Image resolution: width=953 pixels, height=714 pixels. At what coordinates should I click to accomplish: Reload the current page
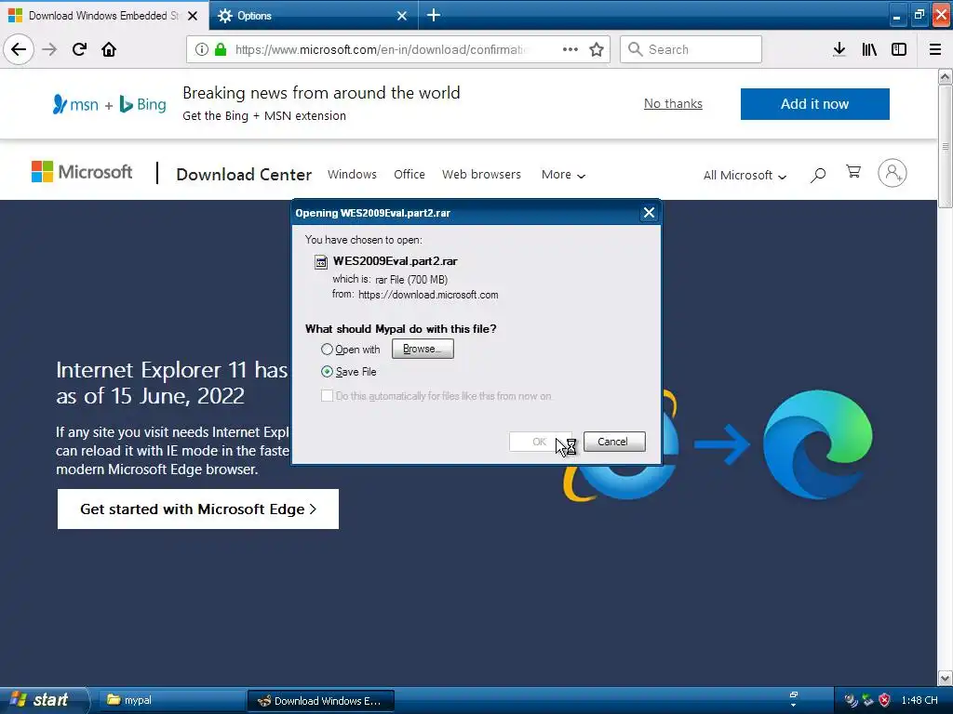(x=79, y=49)
